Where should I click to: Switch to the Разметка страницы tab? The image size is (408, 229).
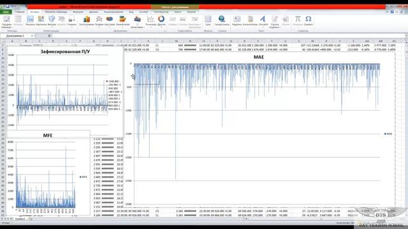[56, 11]
